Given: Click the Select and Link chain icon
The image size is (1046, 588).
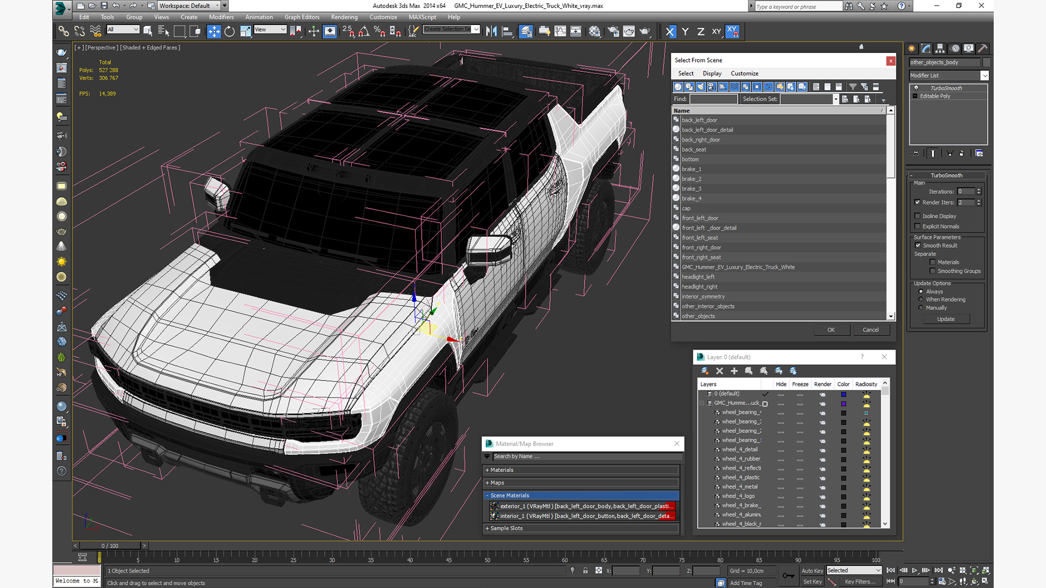Looking at the screenshot, I should coord(64,32).
